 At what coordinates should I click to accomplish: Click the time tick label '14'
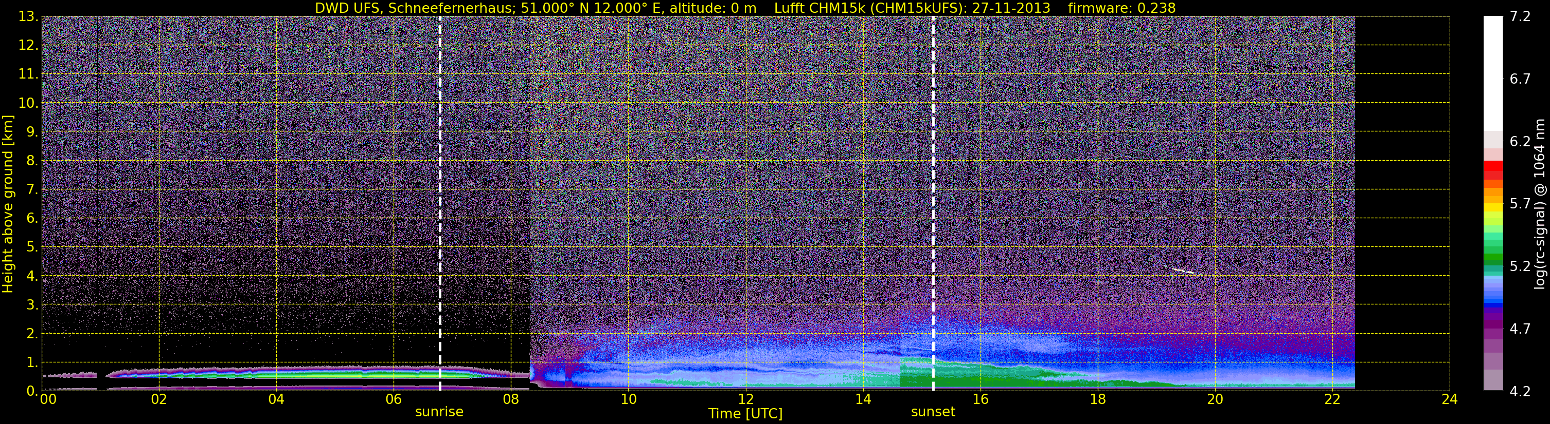863,399
